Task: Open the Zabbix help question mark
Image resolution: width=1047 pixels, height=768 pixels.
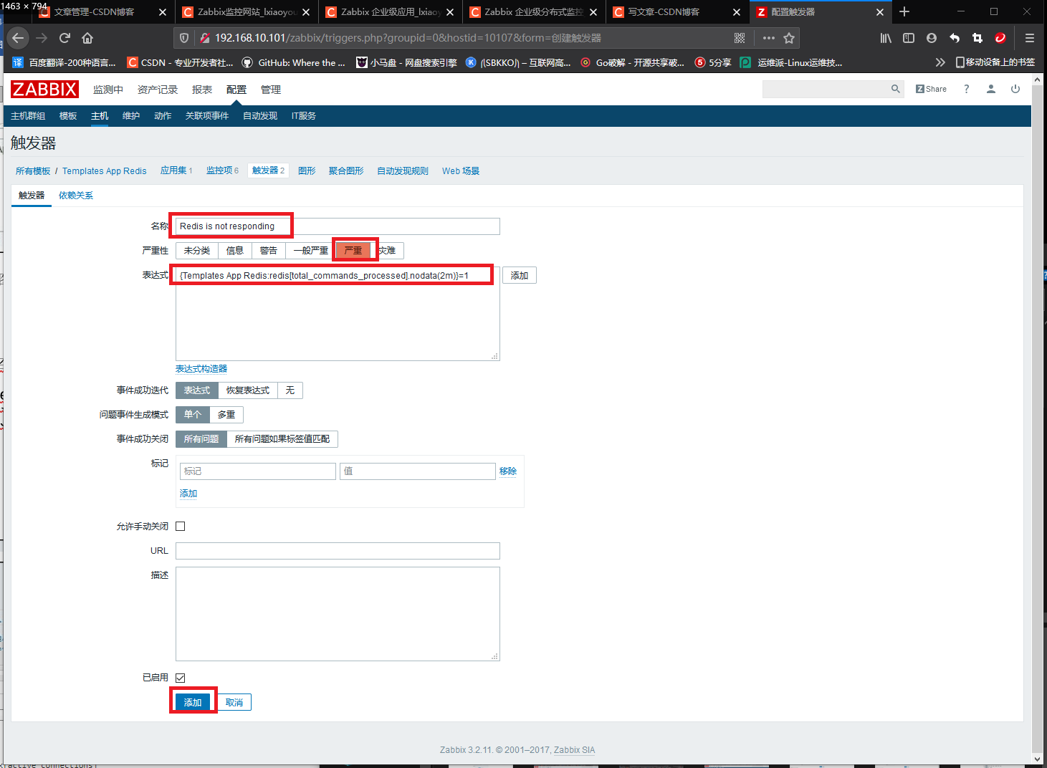Action: [x=967, y=89]
